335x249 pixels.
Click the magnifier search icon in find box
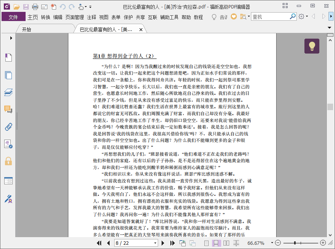click(293, 16)
